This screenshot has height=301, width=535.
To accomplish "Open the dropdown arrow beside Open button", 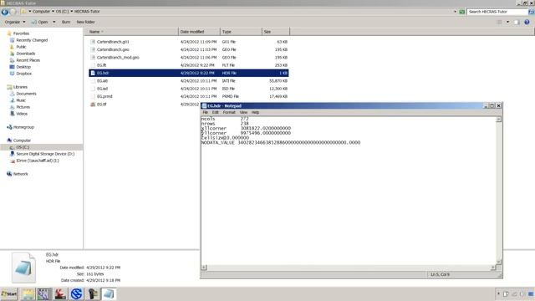I will (x=53, y=23).
